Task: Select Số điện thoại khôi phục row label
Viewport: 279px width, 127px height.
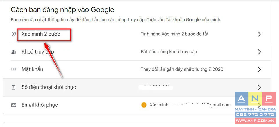Action: click(49, 87)
